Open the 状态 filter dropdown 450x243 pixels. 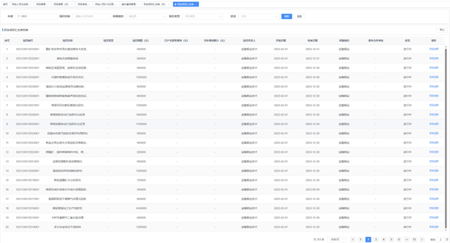coord(258,17)
